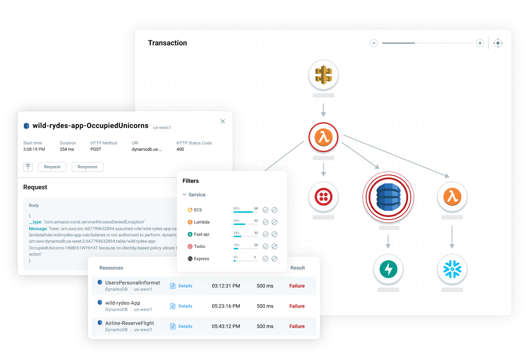The width and height of the screenshot is (528, 364).
Task: Click the POST HTTP Method value
Action: coord(96,149)
